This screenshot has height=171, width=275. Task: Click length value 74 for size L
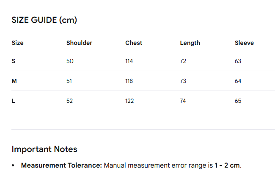click(x=183, y=101)
